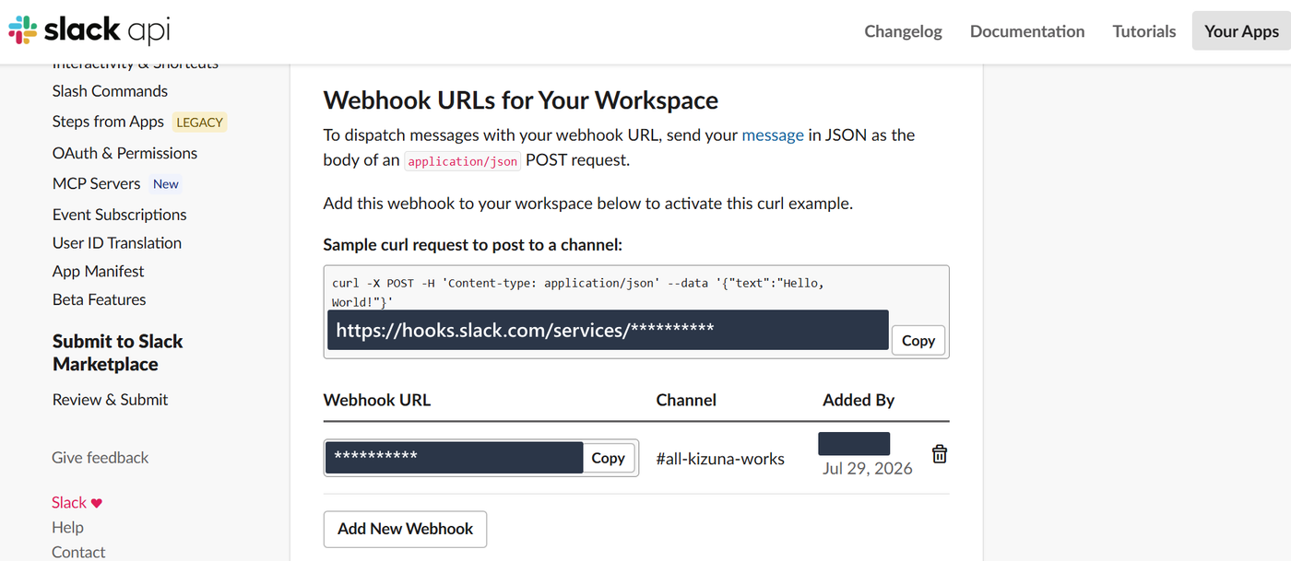
Task: Click the masked webhook URL field
Action: (x=455, y=457)
